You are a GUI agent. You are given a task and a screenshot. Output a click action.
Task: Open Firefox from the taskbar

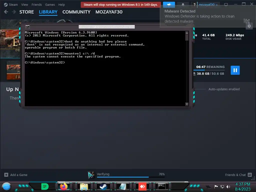click(x=64, y=186)
